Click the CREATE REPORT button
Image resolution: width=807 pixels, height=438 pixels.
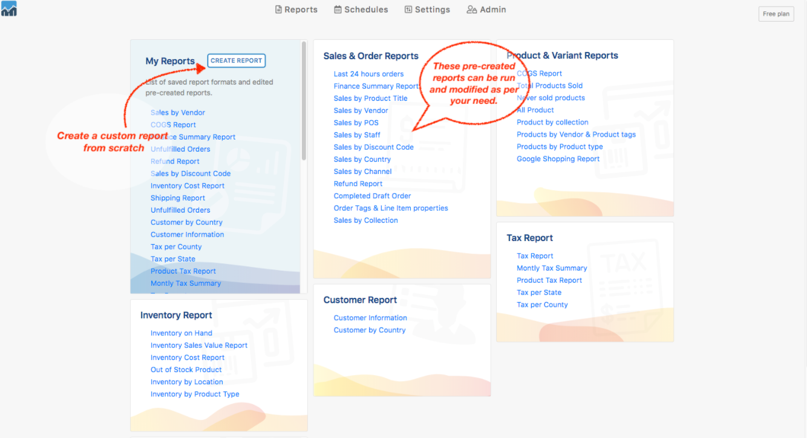coord(237,60)
